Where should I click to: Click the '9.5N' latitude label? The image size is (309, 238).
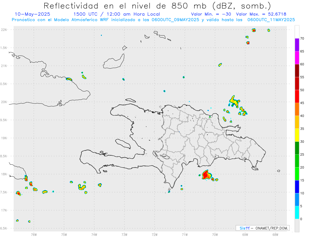(x=4, y=120)
